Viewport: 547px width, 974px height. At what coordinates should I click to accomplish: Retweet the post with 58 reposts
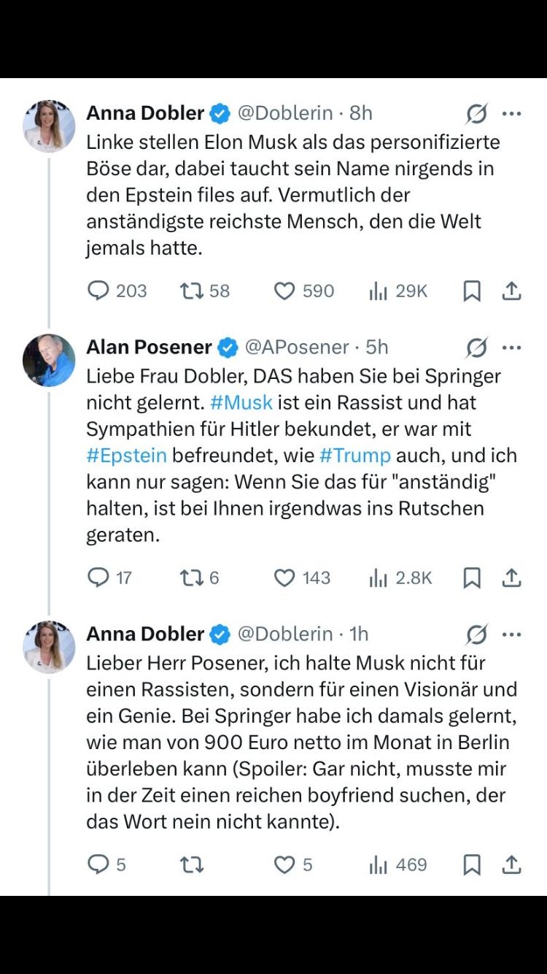coord(192,291)
